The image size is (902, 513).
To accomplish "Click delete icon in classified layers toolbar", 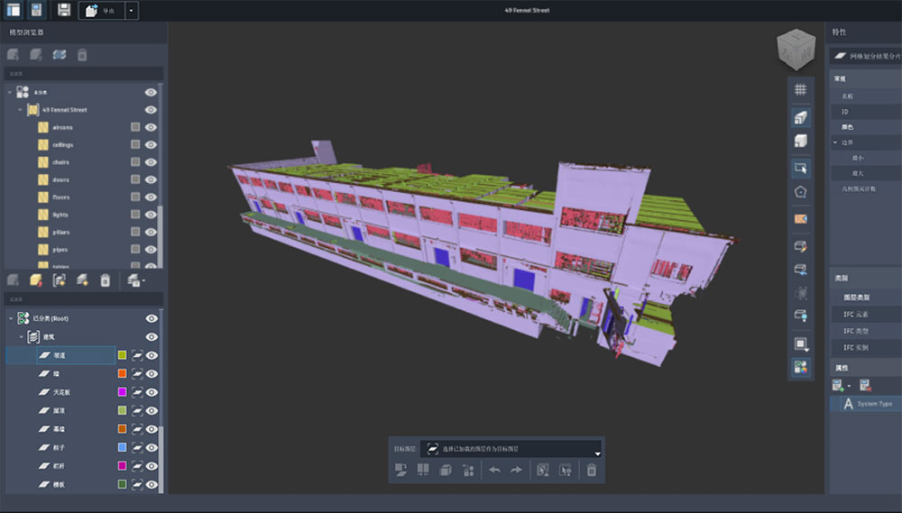I will click(x=105, y=280).
